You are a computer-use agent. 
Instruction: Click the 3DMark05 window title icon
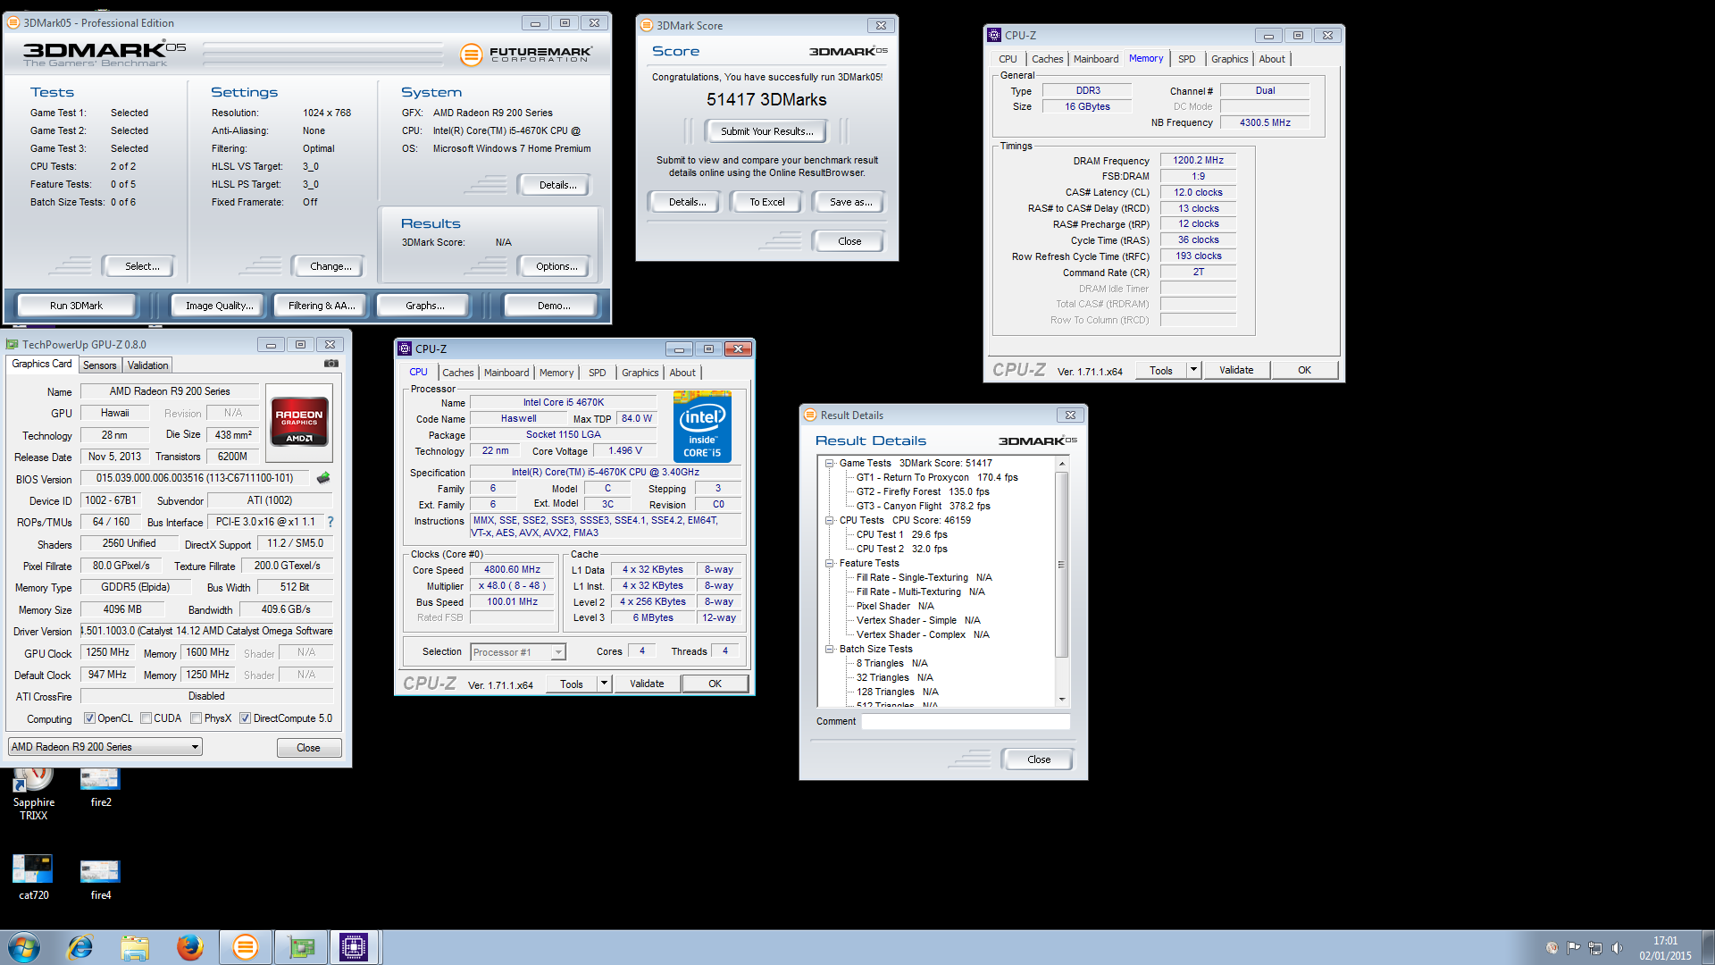(x=13, y=22)
